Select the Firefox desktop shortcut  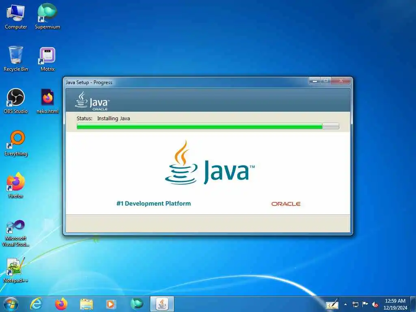click(16, 185)
